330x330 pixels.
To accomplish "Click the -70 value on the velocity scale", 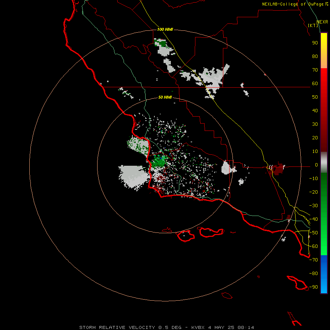I will pyautogui.click(x=313, y=260).
